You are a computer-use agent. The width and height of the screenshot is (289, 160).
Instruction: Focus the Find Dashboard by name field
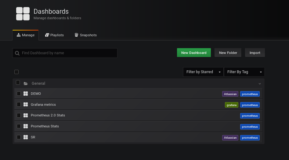tap(65, 53)
